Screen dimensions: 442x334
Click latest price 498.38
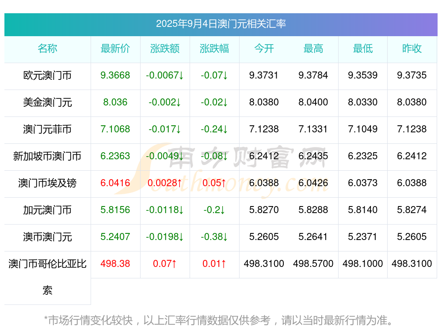click(115, 264)
